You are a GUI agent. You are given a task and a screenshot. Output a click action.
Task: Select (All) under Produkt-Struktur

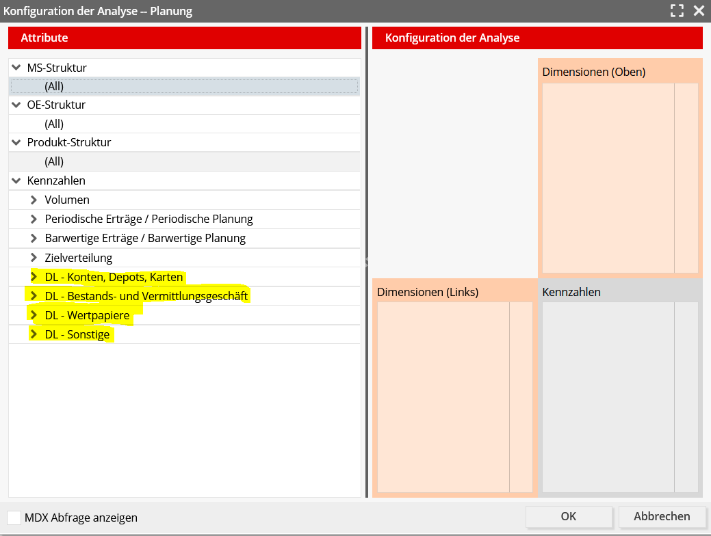click(54, 162)
